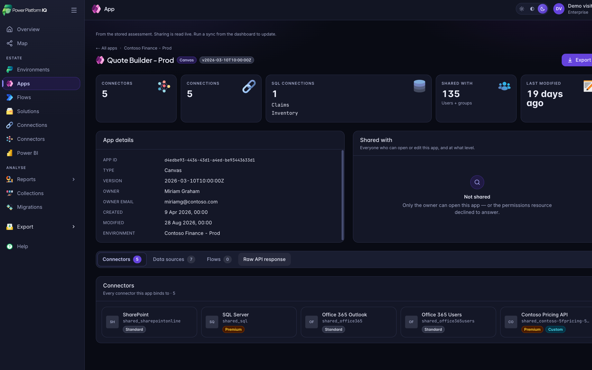Click the App details panel scrollbar
The width and height of the screenshot is (592, 370).
343,195
